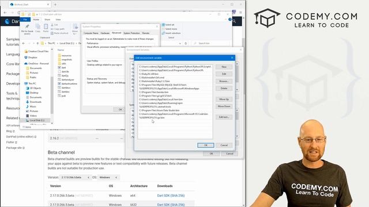Image resolution: width=369 pixels, height=207 pixels.
Task: Click Cut in the Clipboard group
Action: [x=55, y=25]
